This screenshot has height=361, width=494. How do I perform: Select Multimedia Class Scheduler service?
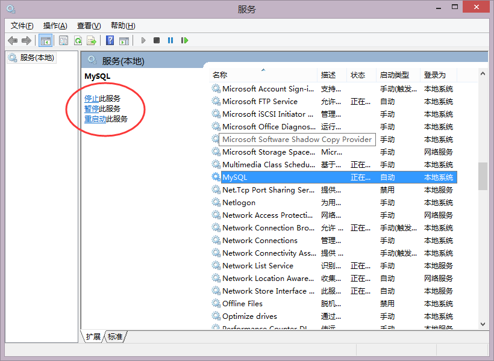click(x=333, y=165)
